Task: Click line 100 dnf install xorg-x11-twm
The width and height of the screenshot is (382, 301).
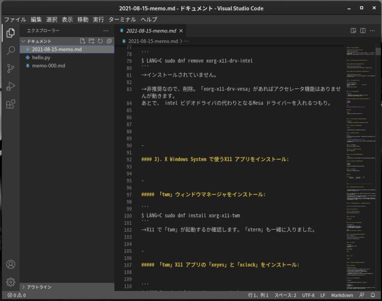Action: pos(190,215)
